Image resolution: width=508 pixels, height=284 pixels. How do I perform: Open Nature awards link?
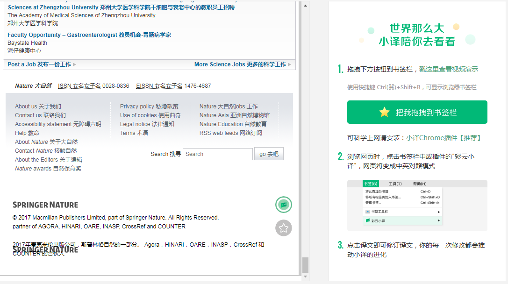point(48,169)
